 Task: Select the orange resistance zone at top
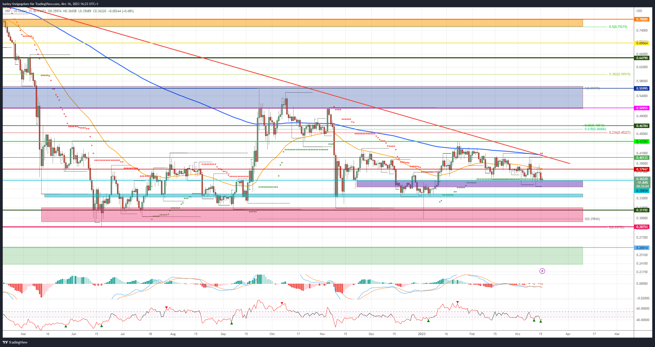pyautogui.click(x=293, y=23)
